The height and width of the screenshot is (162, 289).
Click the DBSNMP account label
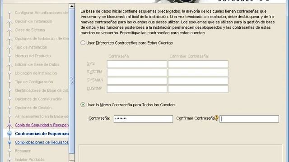point(94,88)
